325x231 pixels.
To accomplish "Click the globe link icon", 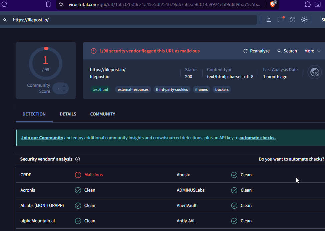I will tap(314, 72).
